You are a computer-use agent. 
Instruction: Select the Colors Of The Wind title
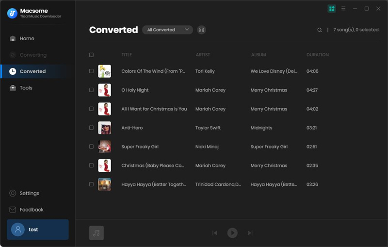coord(153,71)
